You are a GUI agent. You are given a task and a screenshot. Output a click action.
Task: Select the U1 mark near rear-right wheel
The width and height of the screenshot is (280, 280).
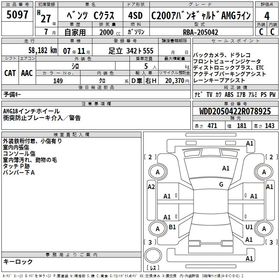249,227
